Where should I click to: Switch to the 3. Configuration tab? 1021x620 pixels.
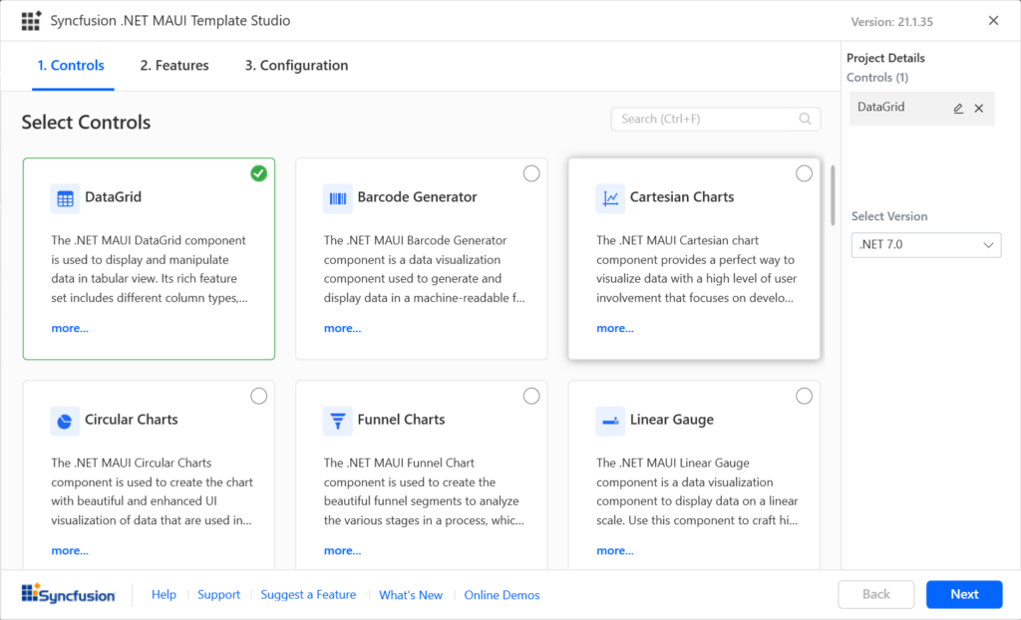click(x=296, y=66)
